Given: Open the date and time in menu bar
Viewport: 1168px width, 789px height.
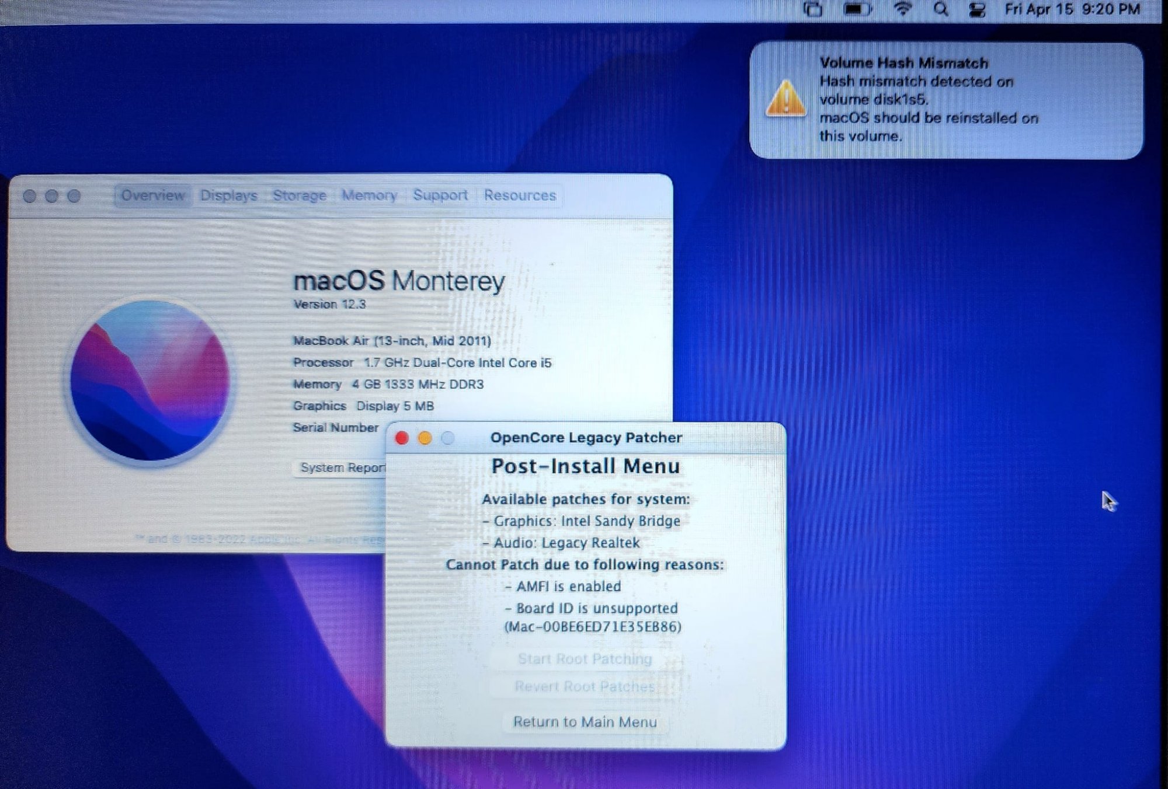Looking at the screenshot, I should (1072, 9).
